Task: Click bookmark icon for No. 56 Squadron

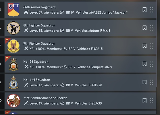Action: pyautogui.click(x=144, y=64)
